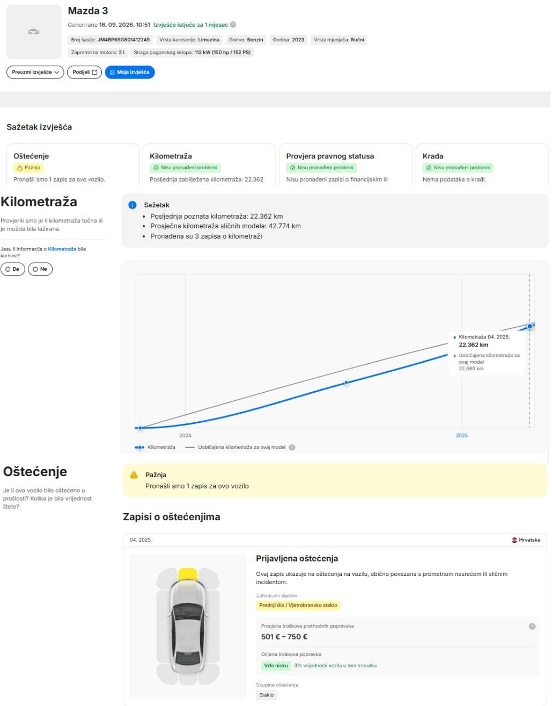
Task: Click the check icon in the Krađa card badge
Action: (429, 168)
